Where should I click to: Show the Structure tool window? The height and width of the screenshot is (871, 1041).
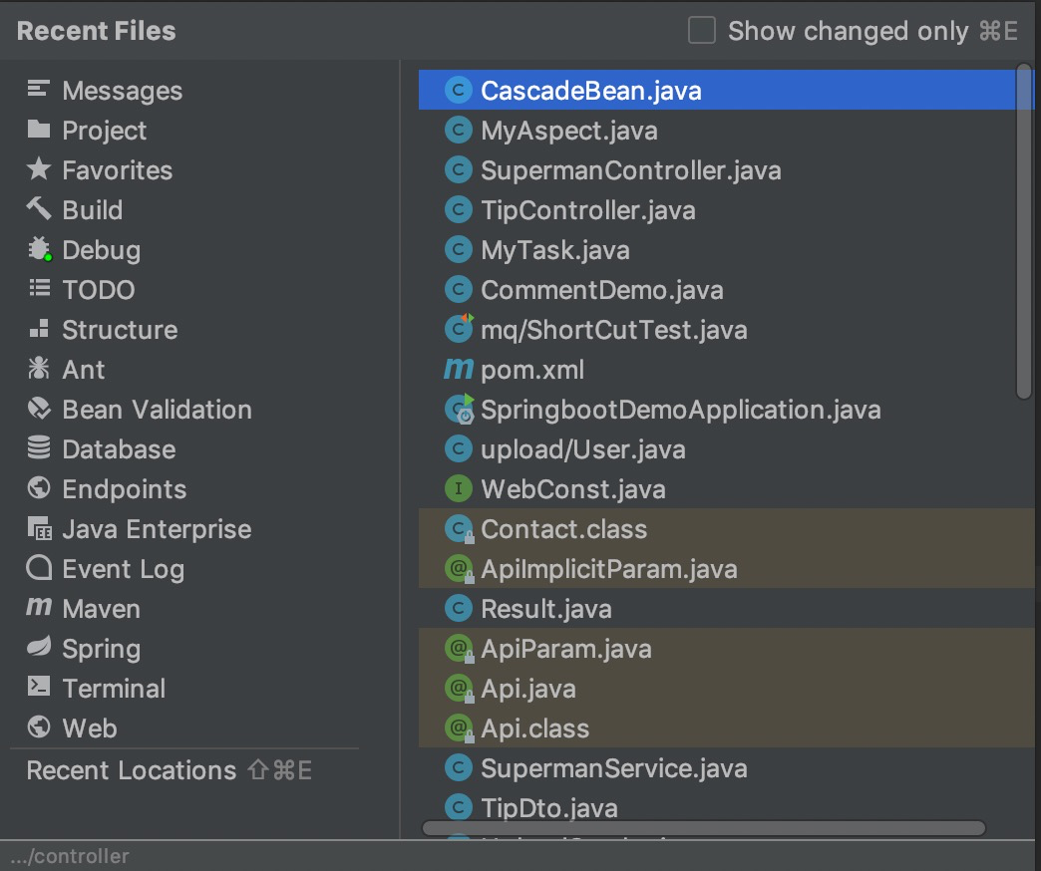120,330
